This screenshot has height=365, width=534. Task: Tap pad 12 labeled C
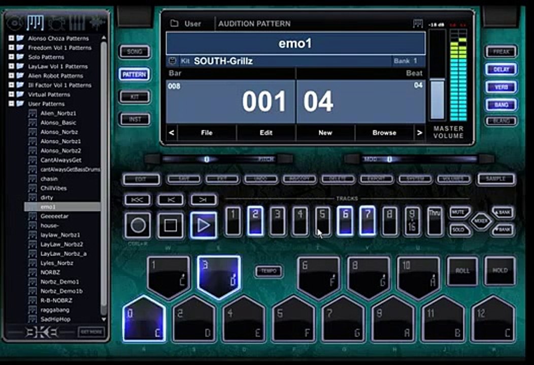click(x=493, y=319)
